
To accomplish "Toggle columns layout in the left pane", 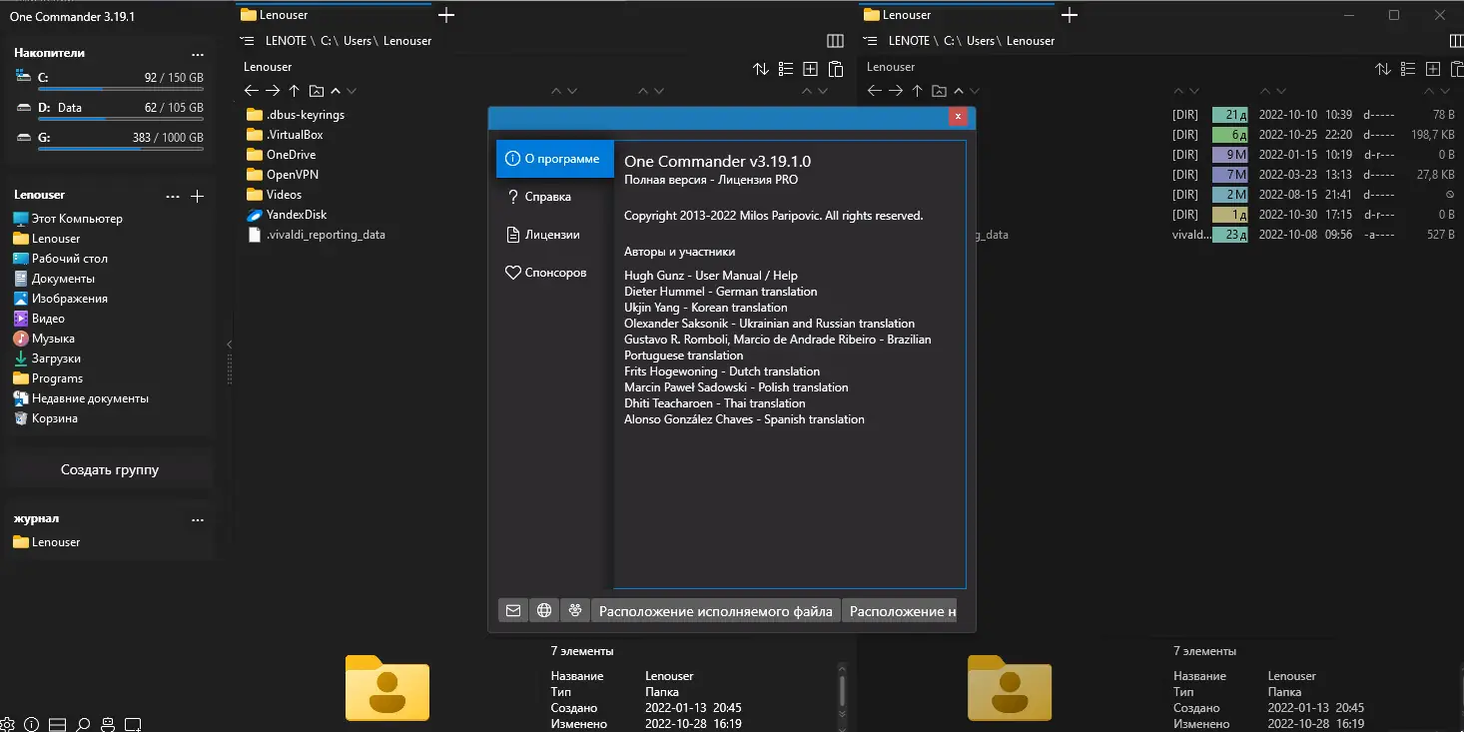I will (836, 41).
